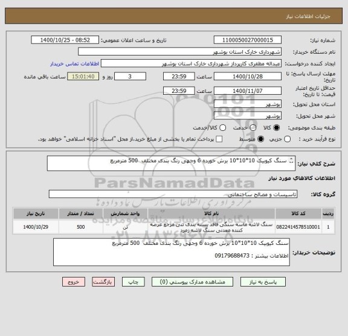Click the phone number 09179688473
The width and height of the screenshot is (348, 336).
pyautogui.click(x=232, y=256)
